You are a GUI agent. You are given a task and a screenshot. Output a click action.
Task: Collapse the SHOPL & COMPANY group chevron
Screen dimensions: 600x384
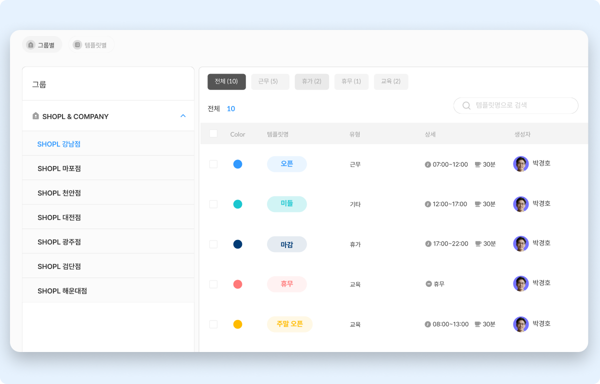[183, 116]
